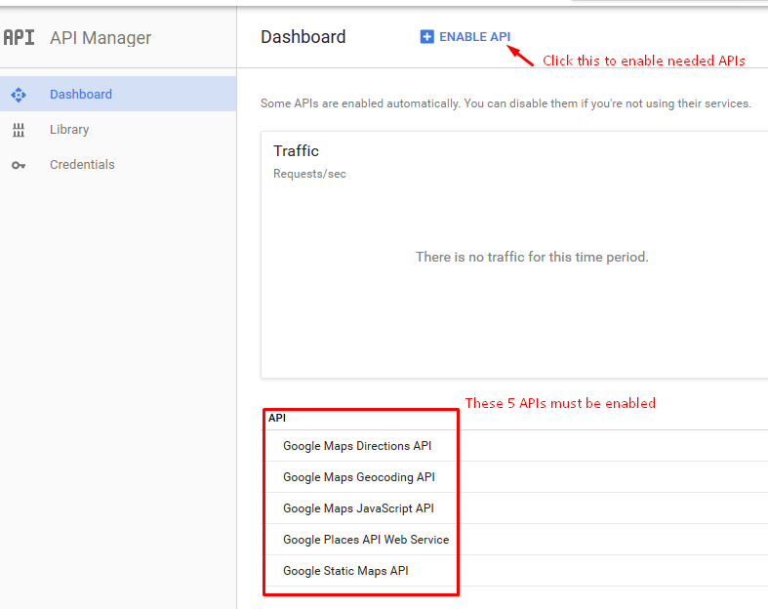
Task: Click the API column header
Action: (277, 418)
